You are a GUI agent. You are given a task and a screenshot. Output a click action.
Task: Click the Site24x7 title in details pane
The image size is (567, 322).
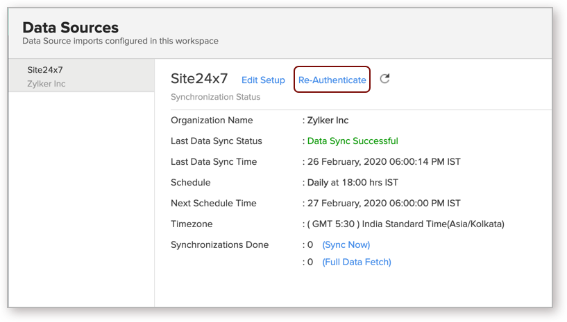point(199,79)
